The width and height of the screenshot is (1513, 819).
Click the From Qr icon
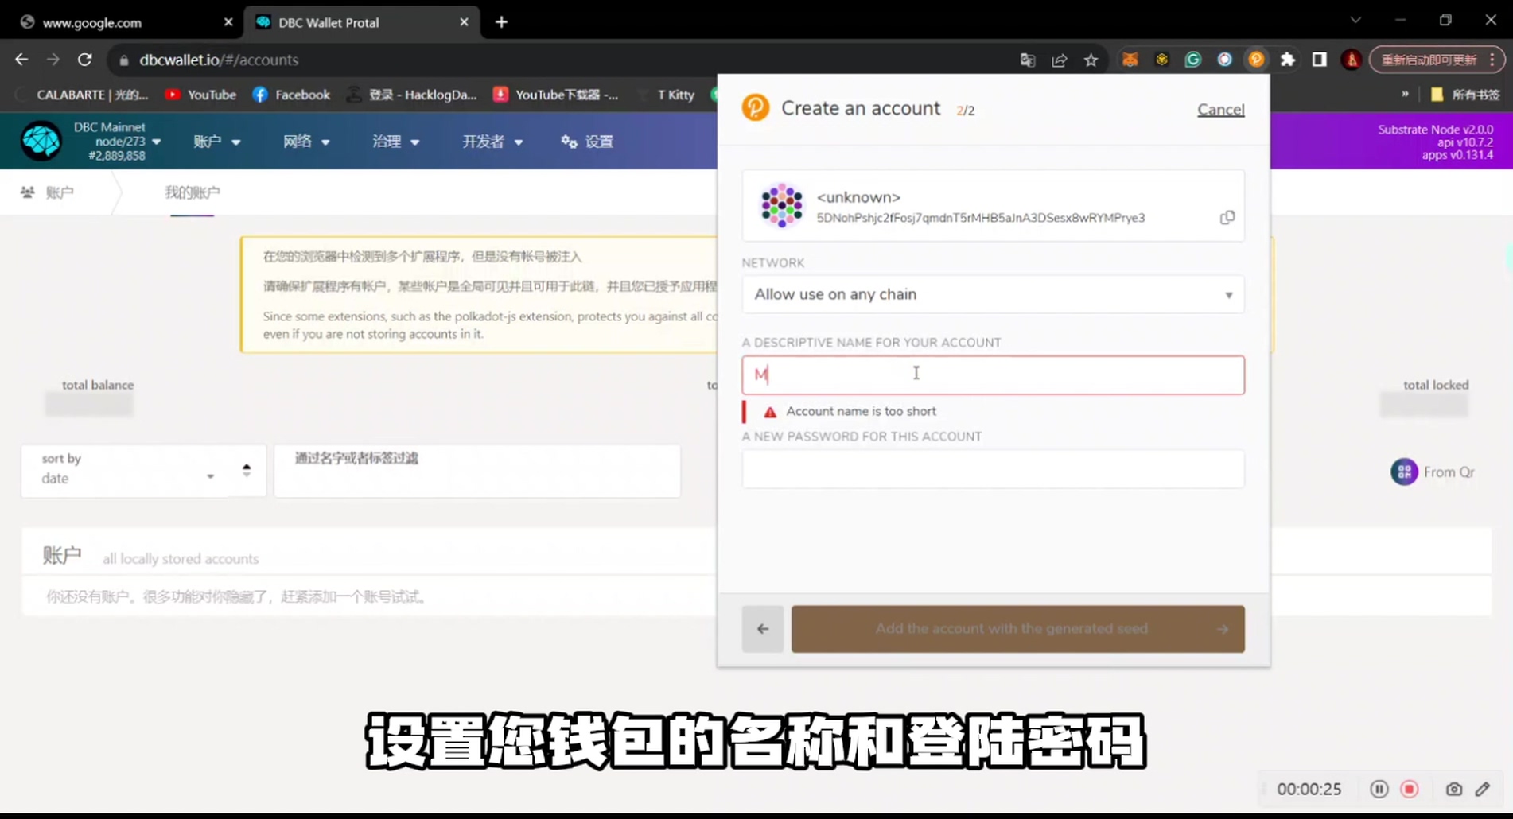pos(1404,471)
